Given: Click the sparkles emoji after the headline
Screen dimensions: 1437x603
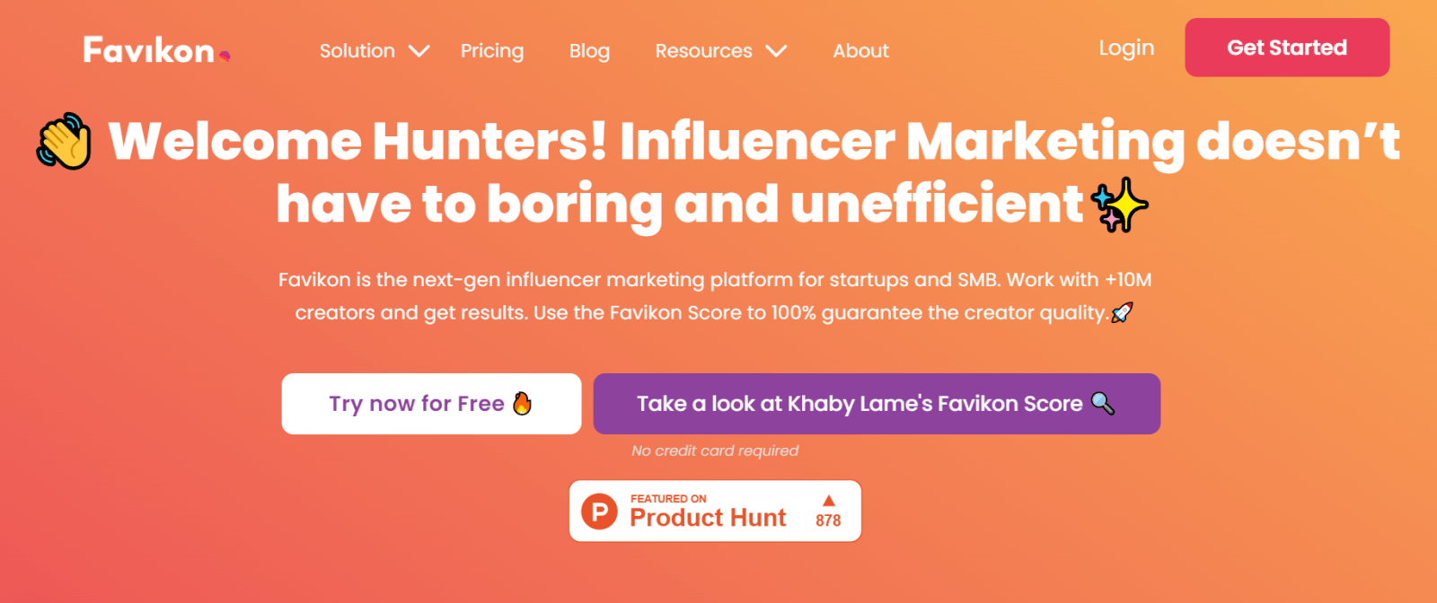Looking at the screenshot, I should (x=1119, y=205).
